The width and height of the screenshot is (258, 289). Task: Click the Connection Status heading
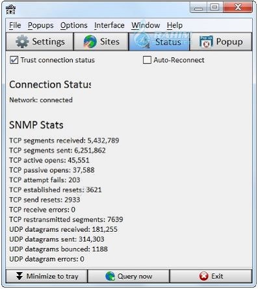pos(50,84)
